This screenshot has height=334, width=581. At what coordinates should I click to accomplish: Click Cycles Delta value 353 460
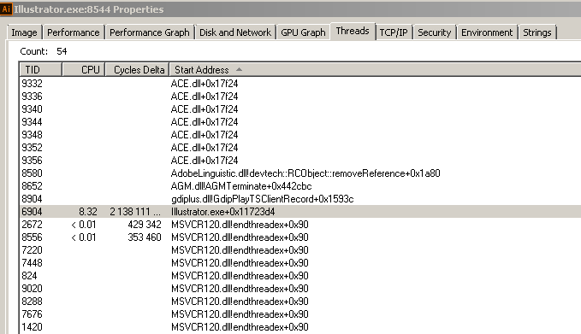coord(145,237)
